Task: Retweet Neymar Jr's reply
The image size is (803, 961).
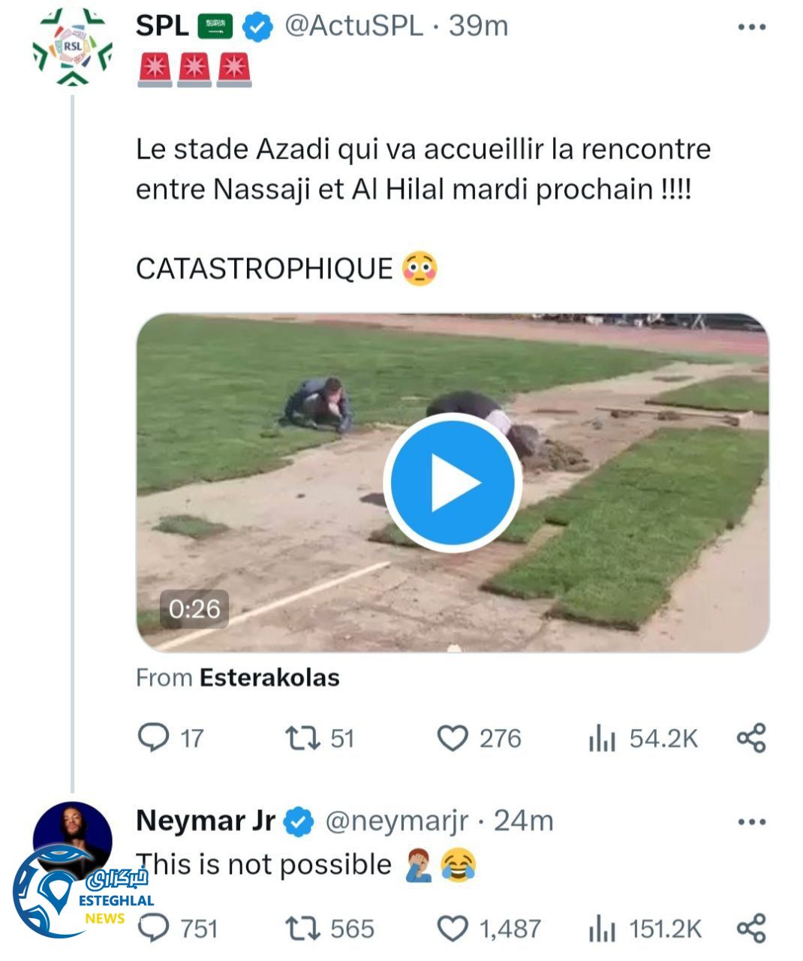Action: 302,929
